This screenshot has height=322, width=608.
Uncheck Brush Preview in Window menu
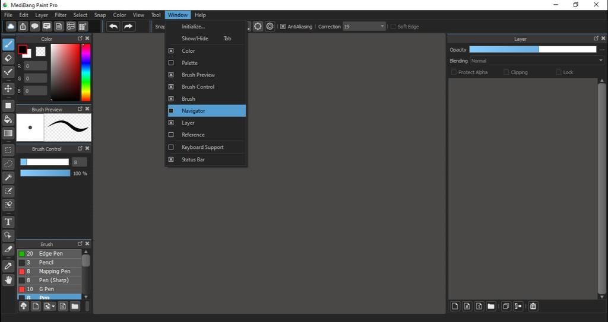click(171, 75)
